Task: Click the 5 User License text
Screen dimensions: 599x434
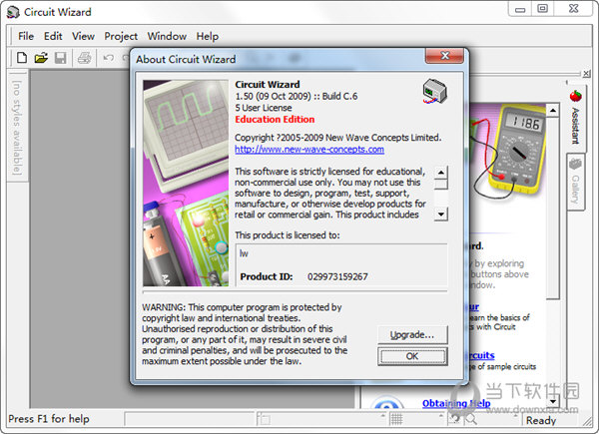Action: 264,108
